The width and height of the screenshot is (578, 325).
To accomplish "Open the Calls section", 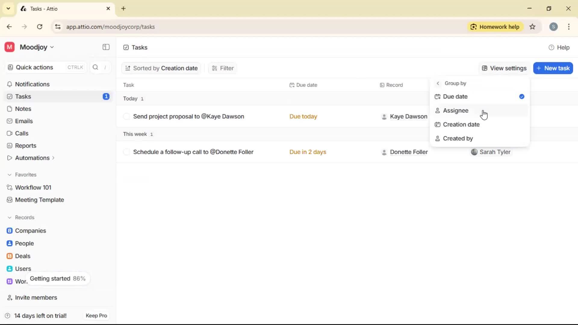I will (x=21, y=133).
